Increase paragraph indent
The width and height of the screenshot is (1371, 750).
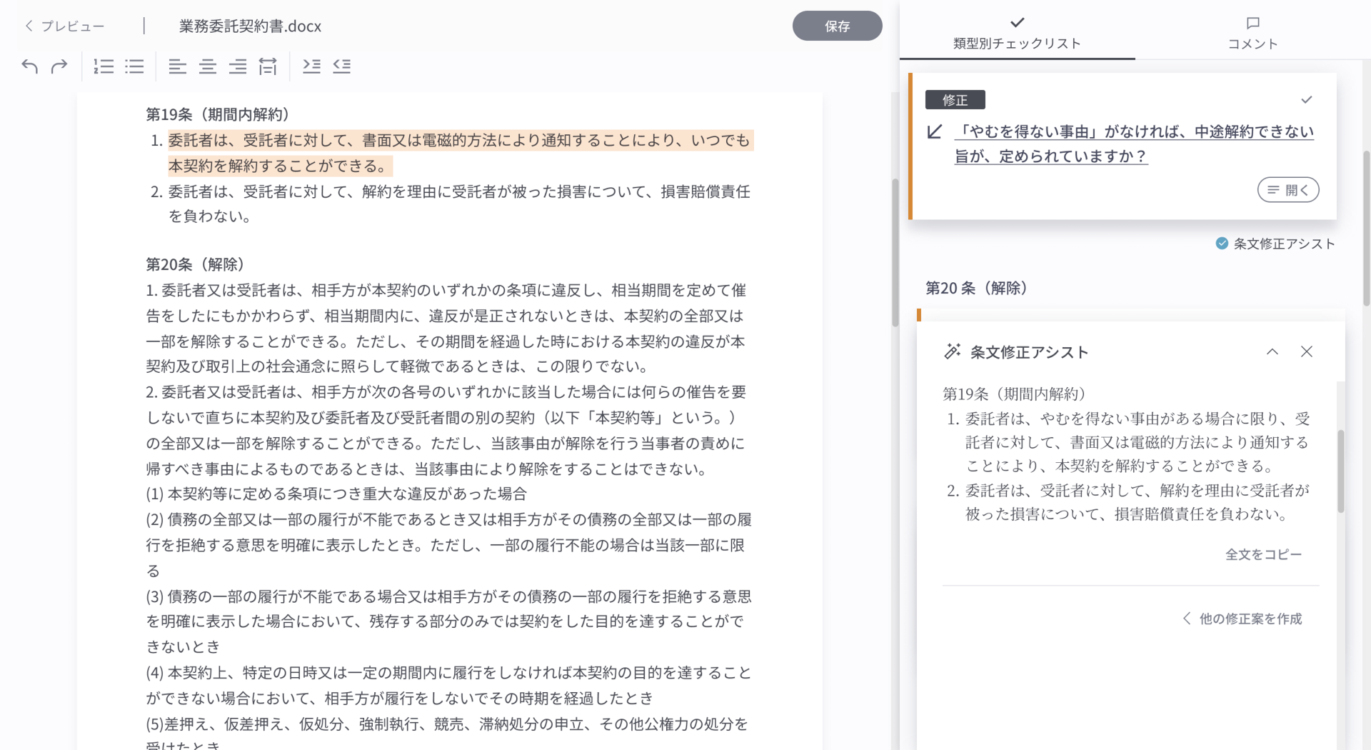tap(311, 66)
